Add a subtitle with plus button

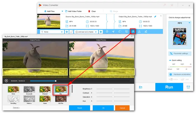click(67, 32)
